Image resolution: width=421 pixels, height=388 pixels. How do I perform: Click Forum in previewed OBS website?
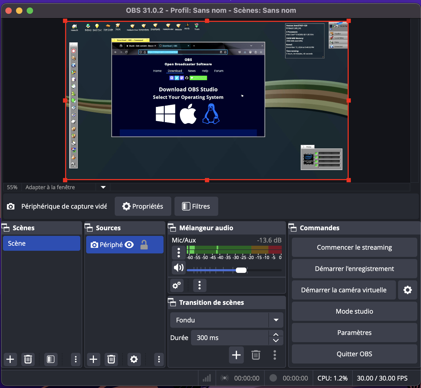coord(219,71)
